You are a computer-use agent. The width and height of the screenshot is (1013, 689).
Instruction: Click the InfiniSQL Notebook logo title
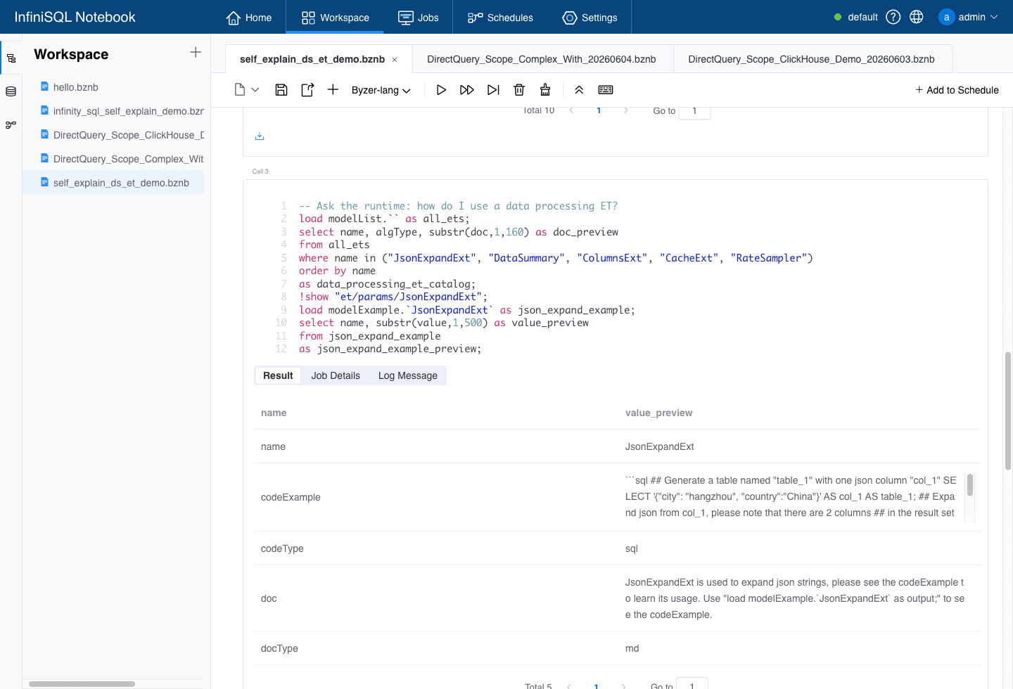tap(75, 17)
